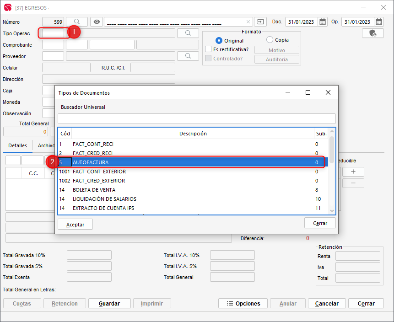The width and height of the screenshot is (394, 322).
Task: Open the Op. date calendar picker
Action: 379,21
